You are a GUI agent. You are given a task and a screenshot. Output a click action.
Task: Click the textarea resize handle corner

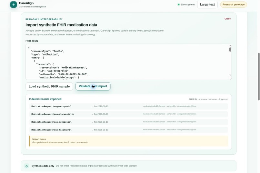point(230,79)
